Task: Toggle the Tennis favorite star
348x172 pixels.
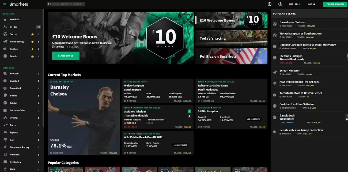Action: (32, 57)
